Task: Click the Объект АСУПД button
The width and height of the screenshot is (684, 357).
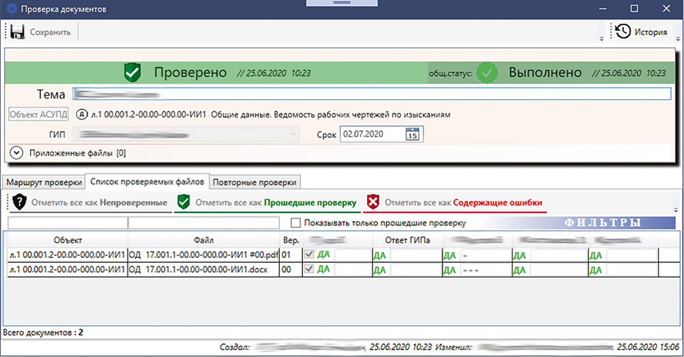Action: coord(38,114)
